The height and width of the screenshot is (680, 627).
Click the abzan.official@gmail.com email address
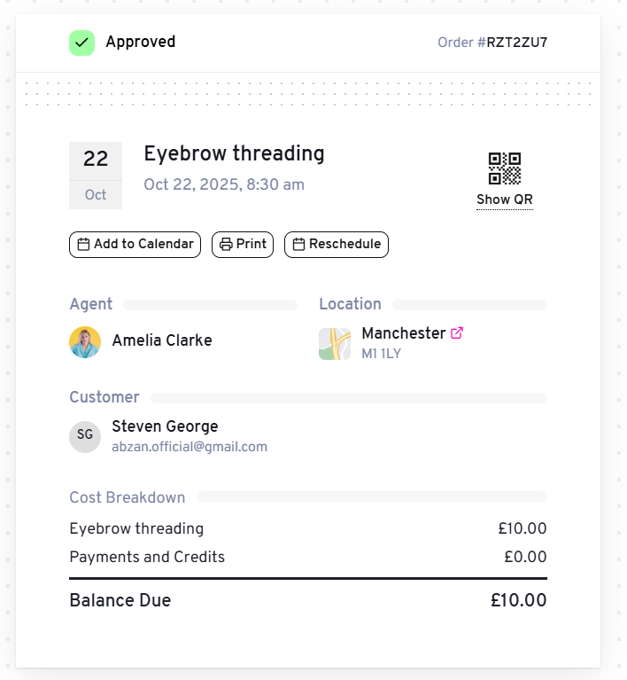click(x=190, y=447)
